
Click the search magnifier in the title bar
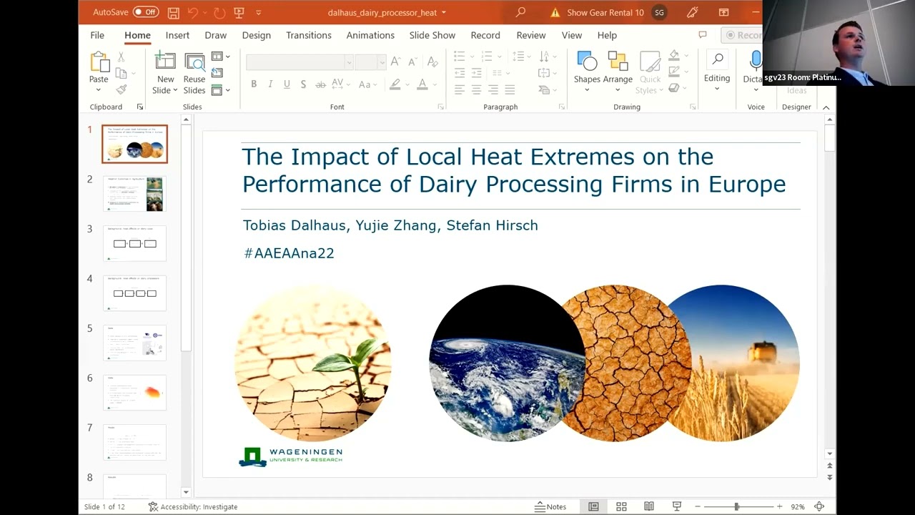[521, 12]
